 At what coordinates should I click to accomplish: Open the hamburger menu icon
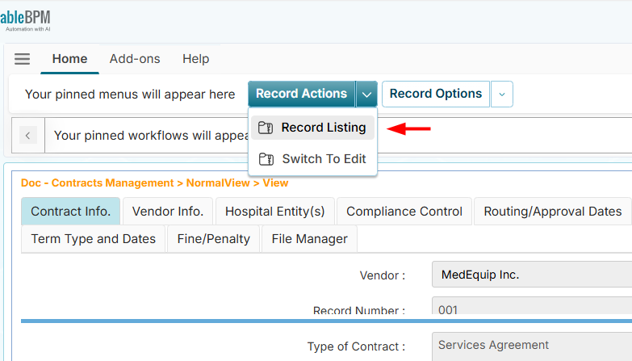tap(22, 59)
